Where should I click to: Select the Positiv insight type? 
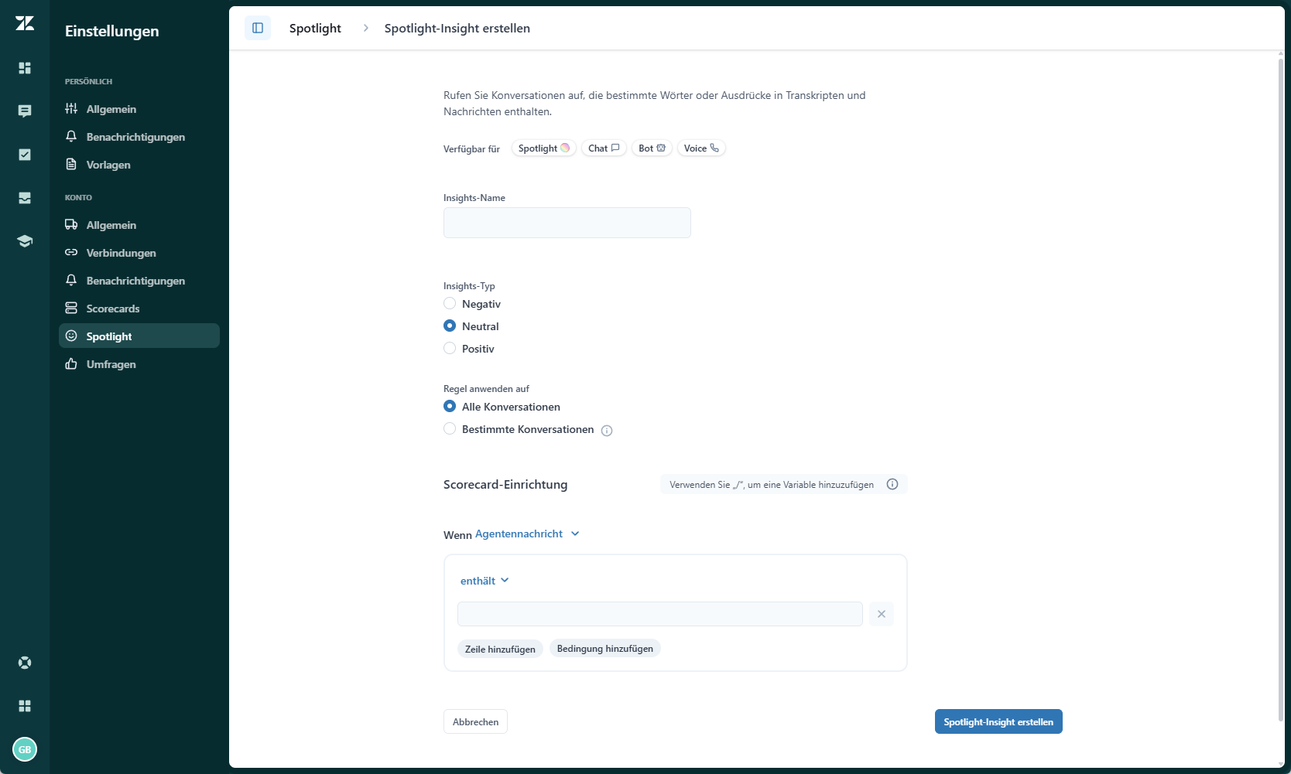(450, 349)
